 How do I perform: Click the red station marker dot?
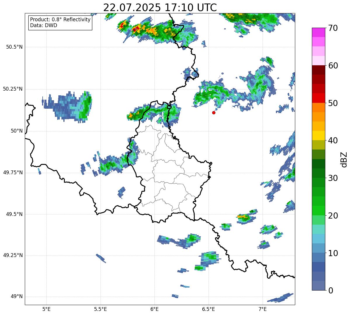click(x=214, y=112)
